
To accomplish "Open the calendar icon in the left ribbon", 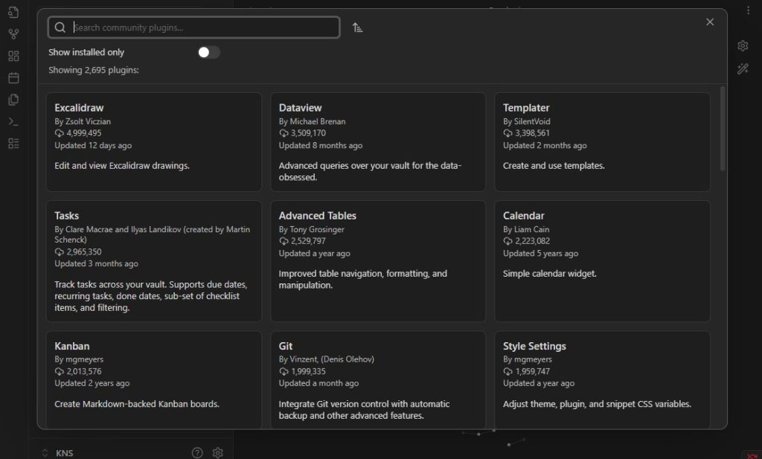I will [x=12, y=77].
